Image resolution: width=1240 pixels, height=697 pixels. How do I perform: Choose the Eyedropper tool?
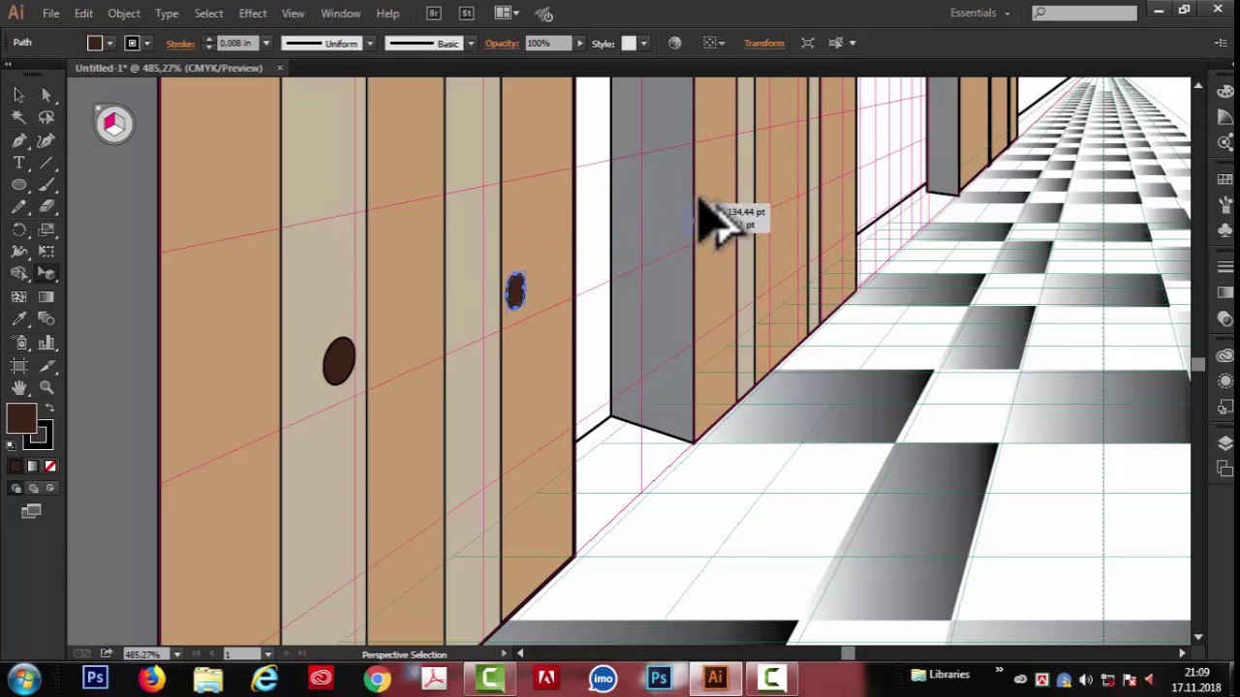click(x=18, y=319)
